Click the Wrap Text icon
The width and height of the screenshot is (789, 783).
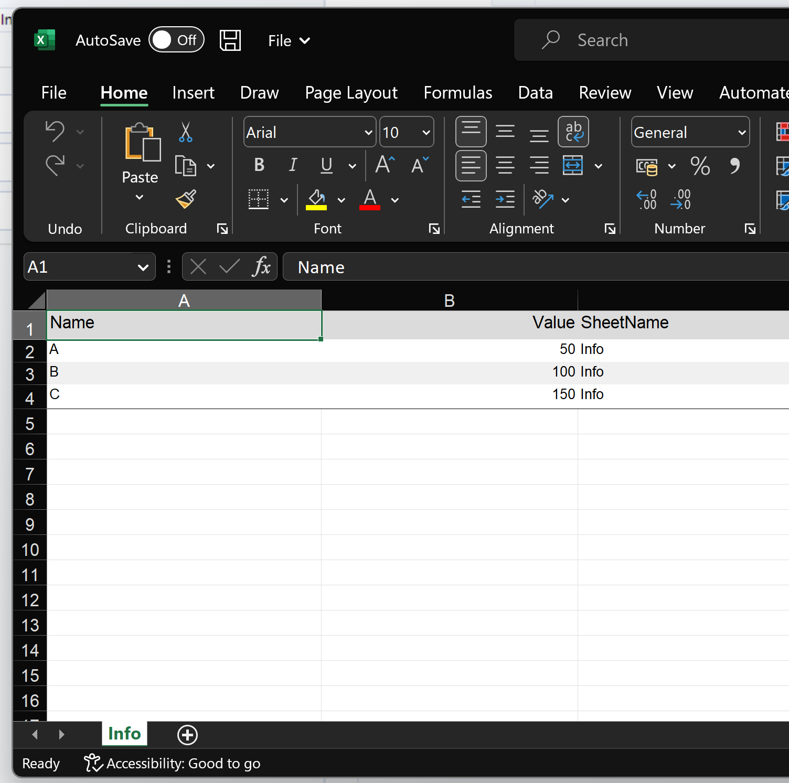[573, 132]
